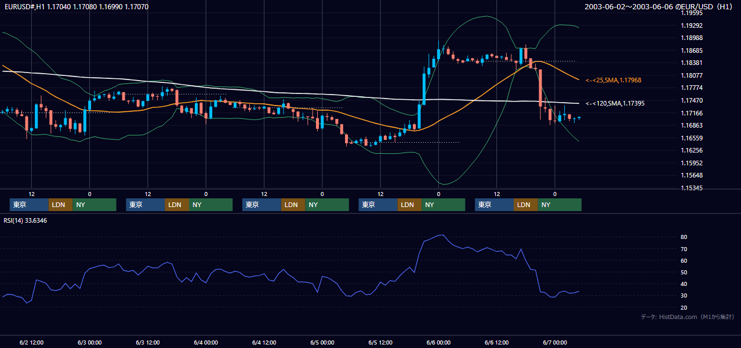Click price axis value 1.16863
Viewport: 741px width, 348px height.
click(692, 125)
